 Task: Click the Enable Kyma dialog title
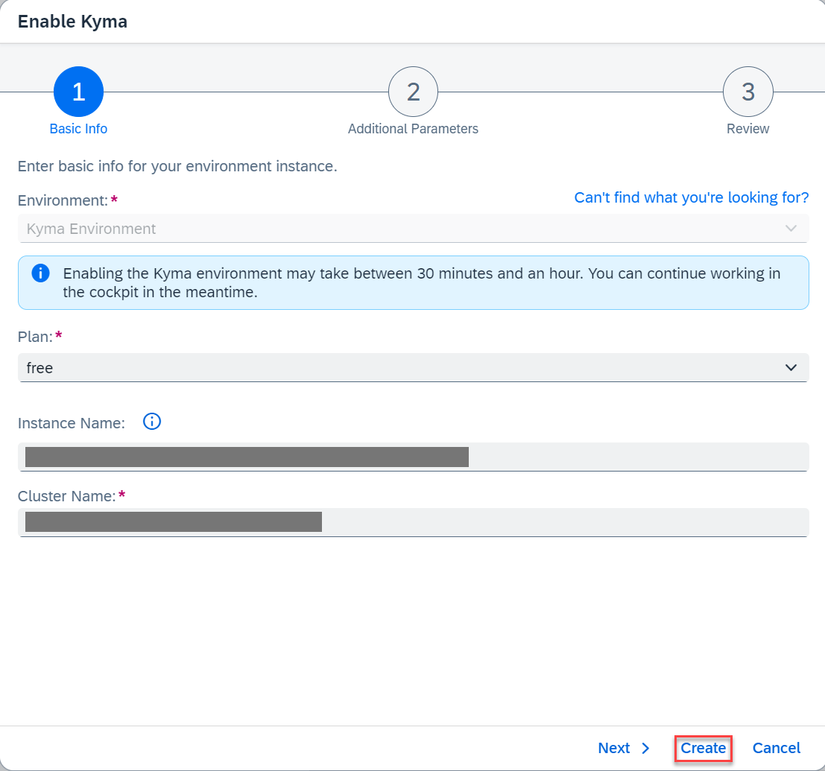pos(72,22)
